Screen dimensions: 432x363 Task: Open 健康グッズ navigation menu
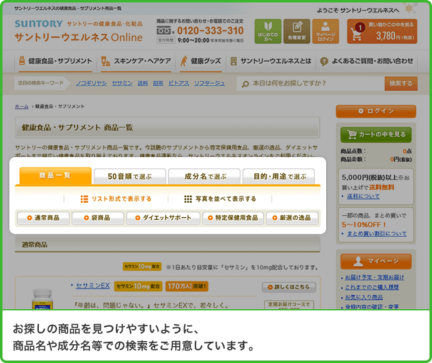pyautogui.click(x=200, y=61)
